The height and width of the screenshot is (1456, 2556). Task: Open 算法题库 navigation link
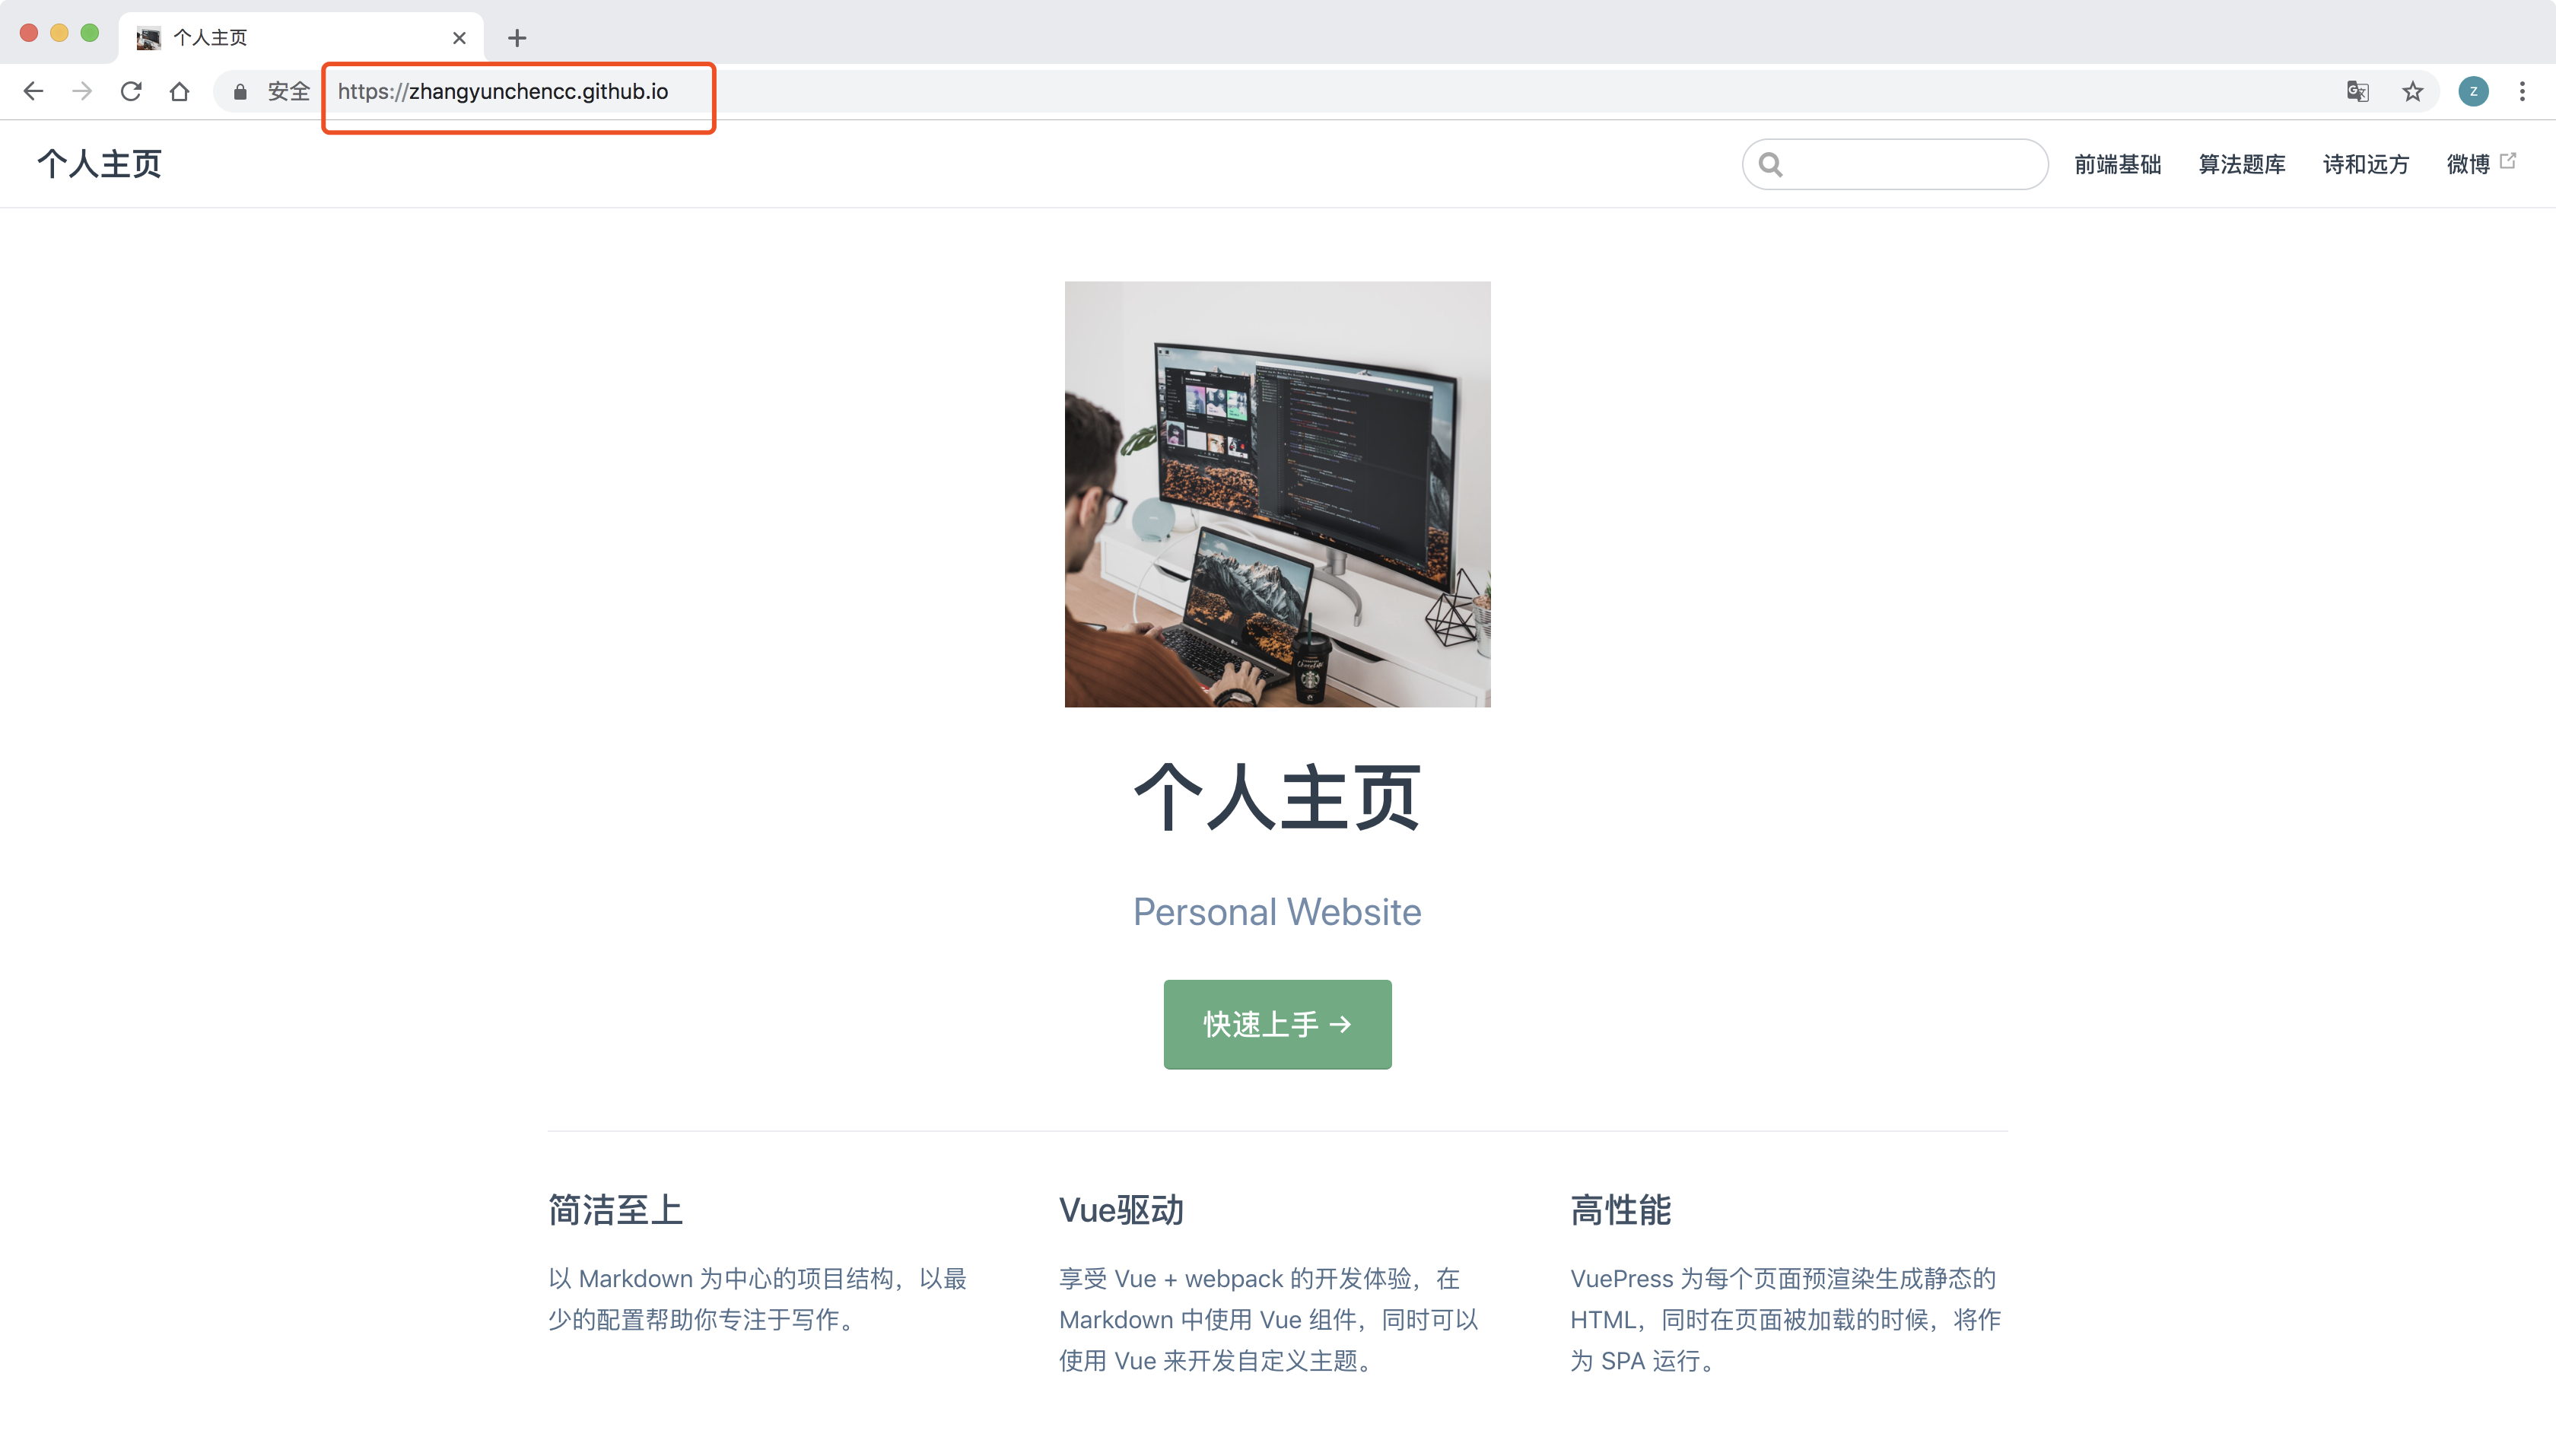point(2241,164)
